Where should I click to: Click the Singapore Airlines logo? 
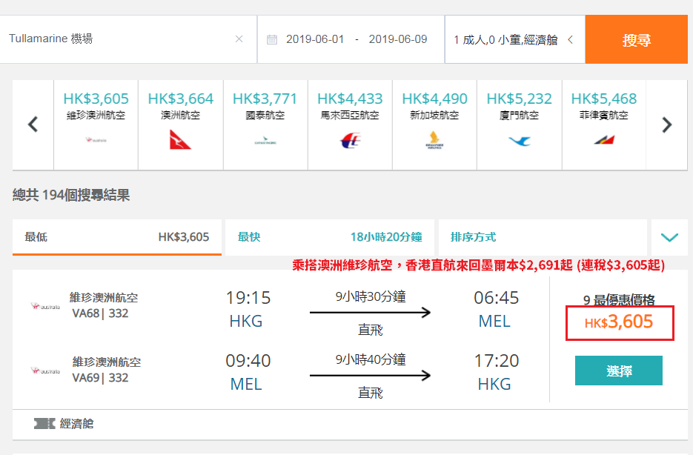click(434, 140)
